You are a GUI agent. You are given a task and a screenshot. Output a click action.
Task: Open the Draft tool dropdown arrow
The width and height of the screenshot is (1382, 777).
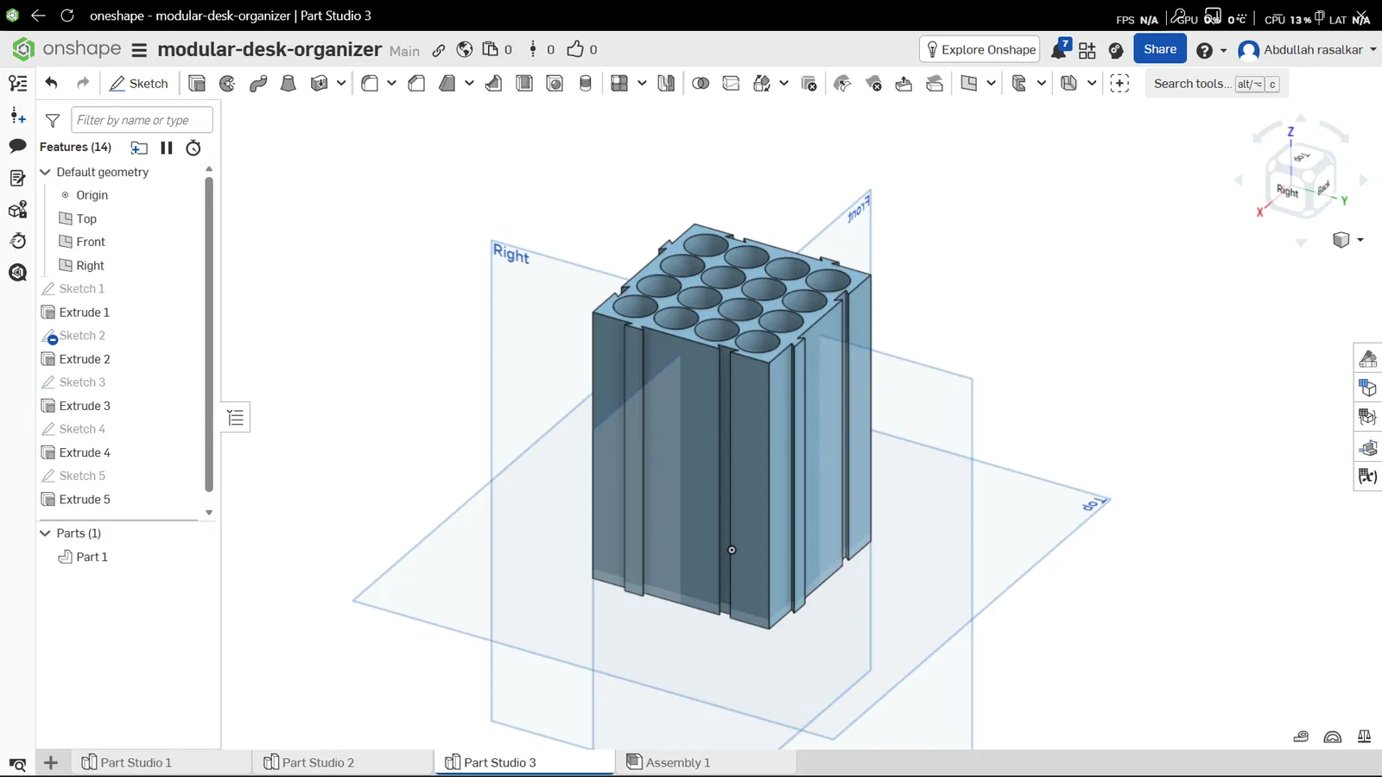click(x=469, y=83)
